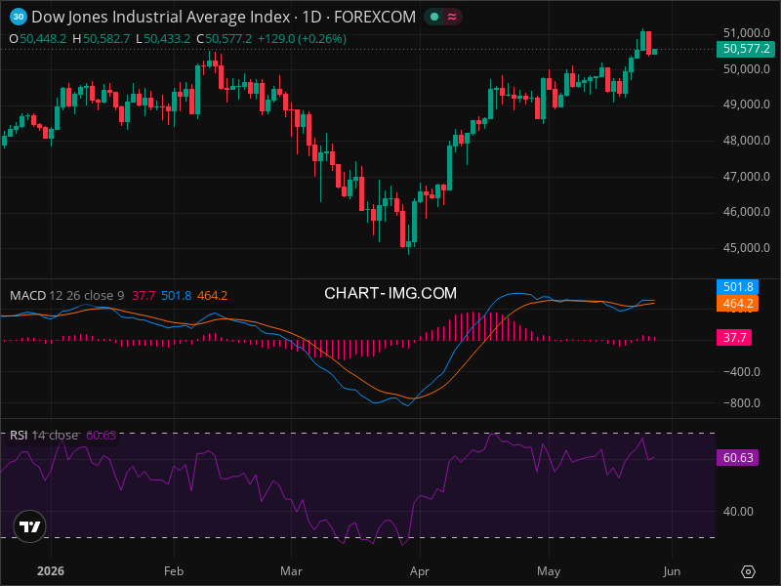781x586 pixels.
Task: Click the high price value 50,582.7
Action: tap(106, 39)
